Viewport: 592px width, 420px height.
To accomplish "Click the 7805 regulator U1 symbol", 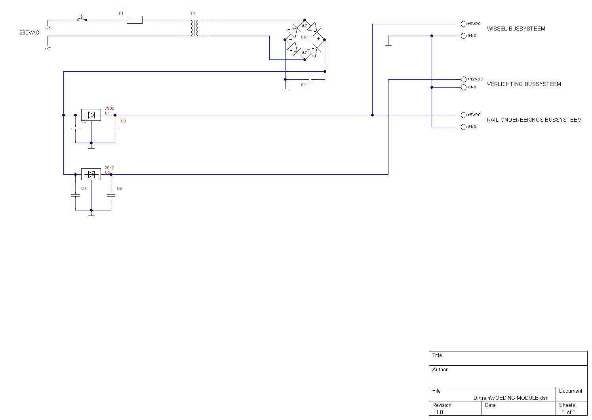I will (x=91, y=115).
